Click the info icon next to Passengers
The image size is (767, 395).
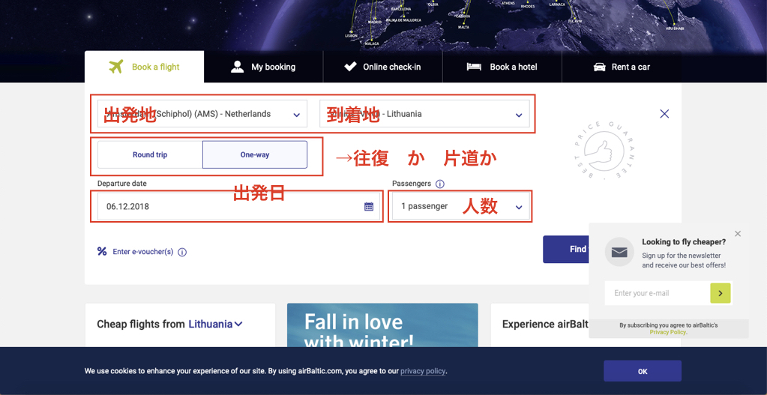[440, 184]
